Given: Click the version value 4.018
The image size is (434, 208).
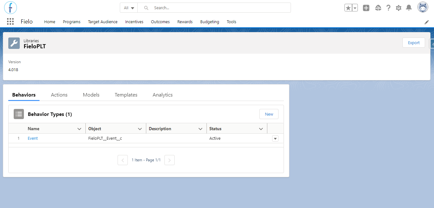Looking at the screenshot, I should click(x=13, y=70).
